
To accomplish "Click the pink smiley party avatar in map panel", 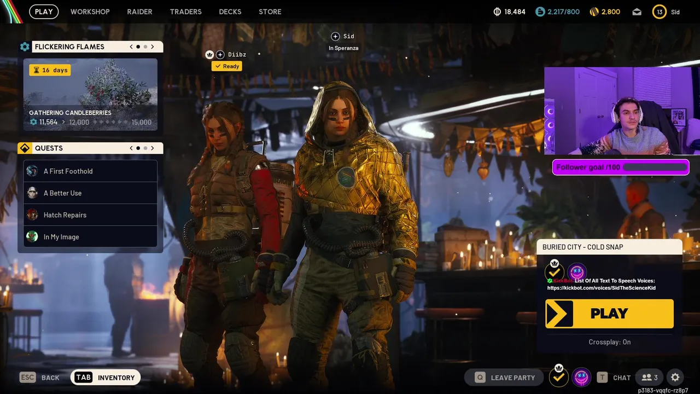I will (577, 272).
